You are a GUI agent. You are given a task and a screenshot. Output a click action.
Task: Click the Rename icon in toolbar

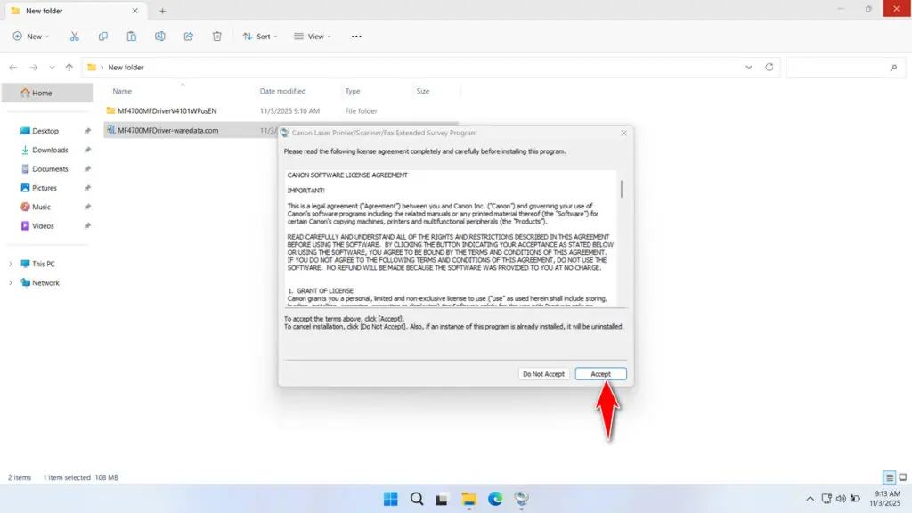tap(160, 37)
